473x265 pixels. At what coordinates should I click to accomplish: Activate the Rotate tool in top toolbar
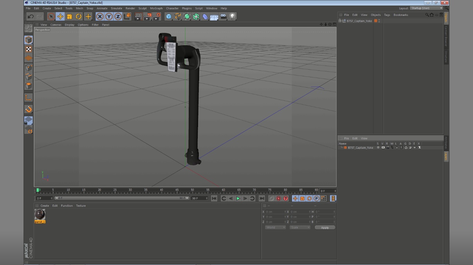click(79, 16)
